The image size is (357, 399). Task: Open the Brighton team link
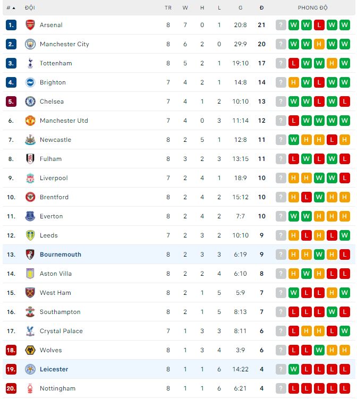coord(53,82)
